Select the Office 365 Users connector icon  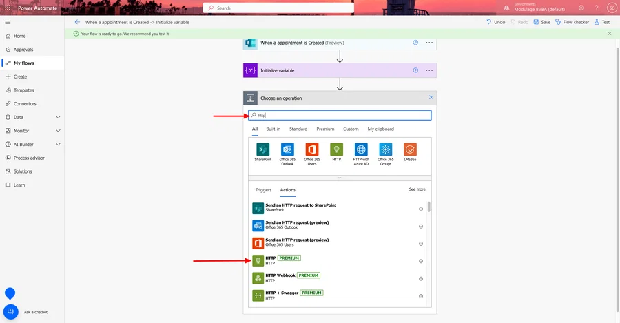point(312,149)
